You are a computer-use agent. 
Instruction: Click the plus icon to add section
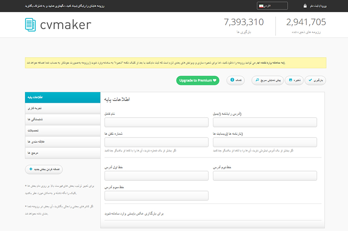coord(31,169)
